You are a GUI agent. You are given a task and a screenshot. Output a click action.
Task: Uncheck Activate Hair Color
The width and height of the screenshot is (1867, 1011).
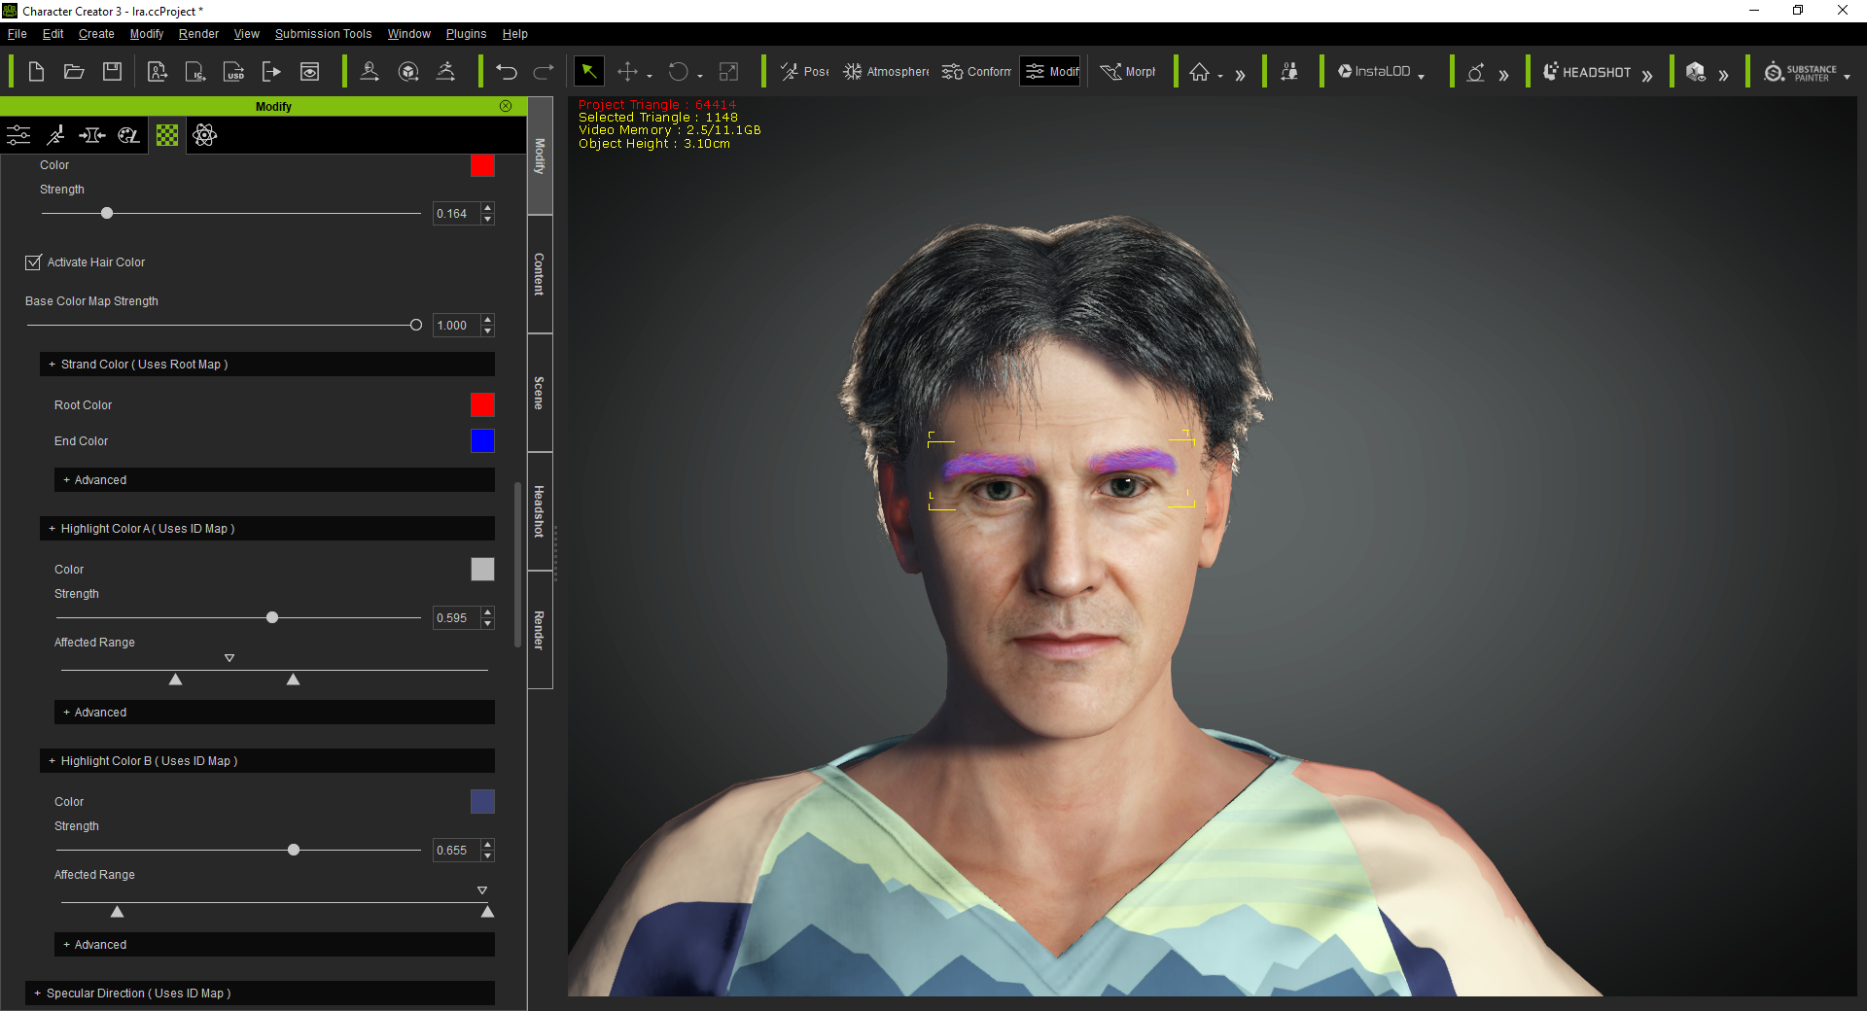33,262
